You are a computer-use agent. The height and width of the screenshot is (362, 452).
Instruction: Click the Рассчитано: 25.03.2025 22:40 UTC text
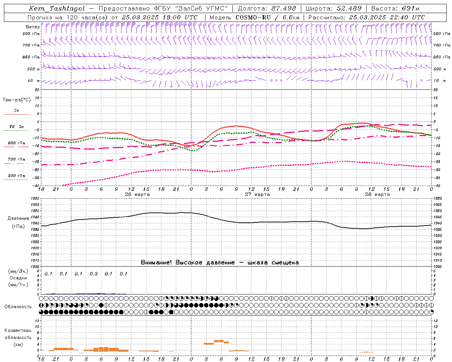point(367,17)
